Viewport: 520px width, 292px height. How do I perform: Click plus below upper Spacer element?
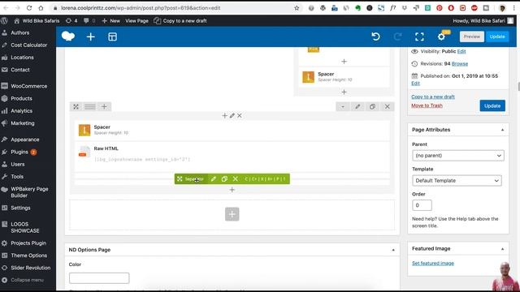(344, 92)
